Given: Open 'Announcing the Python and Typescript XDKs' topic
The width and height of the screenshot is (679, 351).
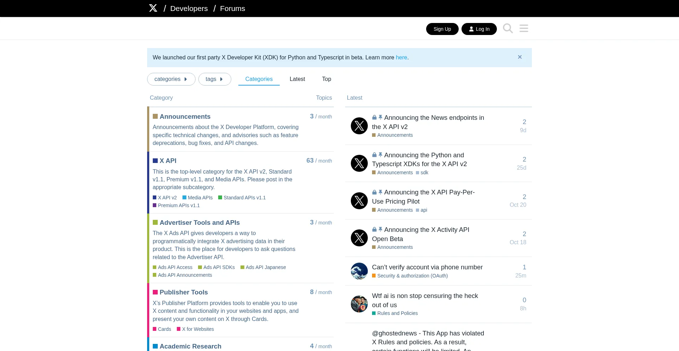Looking at the screenshot, I should click(x=419, y=159).
